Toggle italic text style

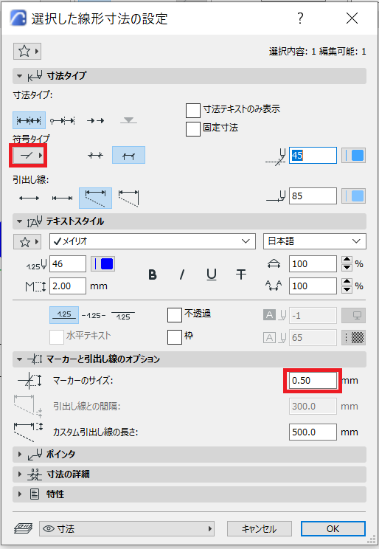tap(181, 274)
